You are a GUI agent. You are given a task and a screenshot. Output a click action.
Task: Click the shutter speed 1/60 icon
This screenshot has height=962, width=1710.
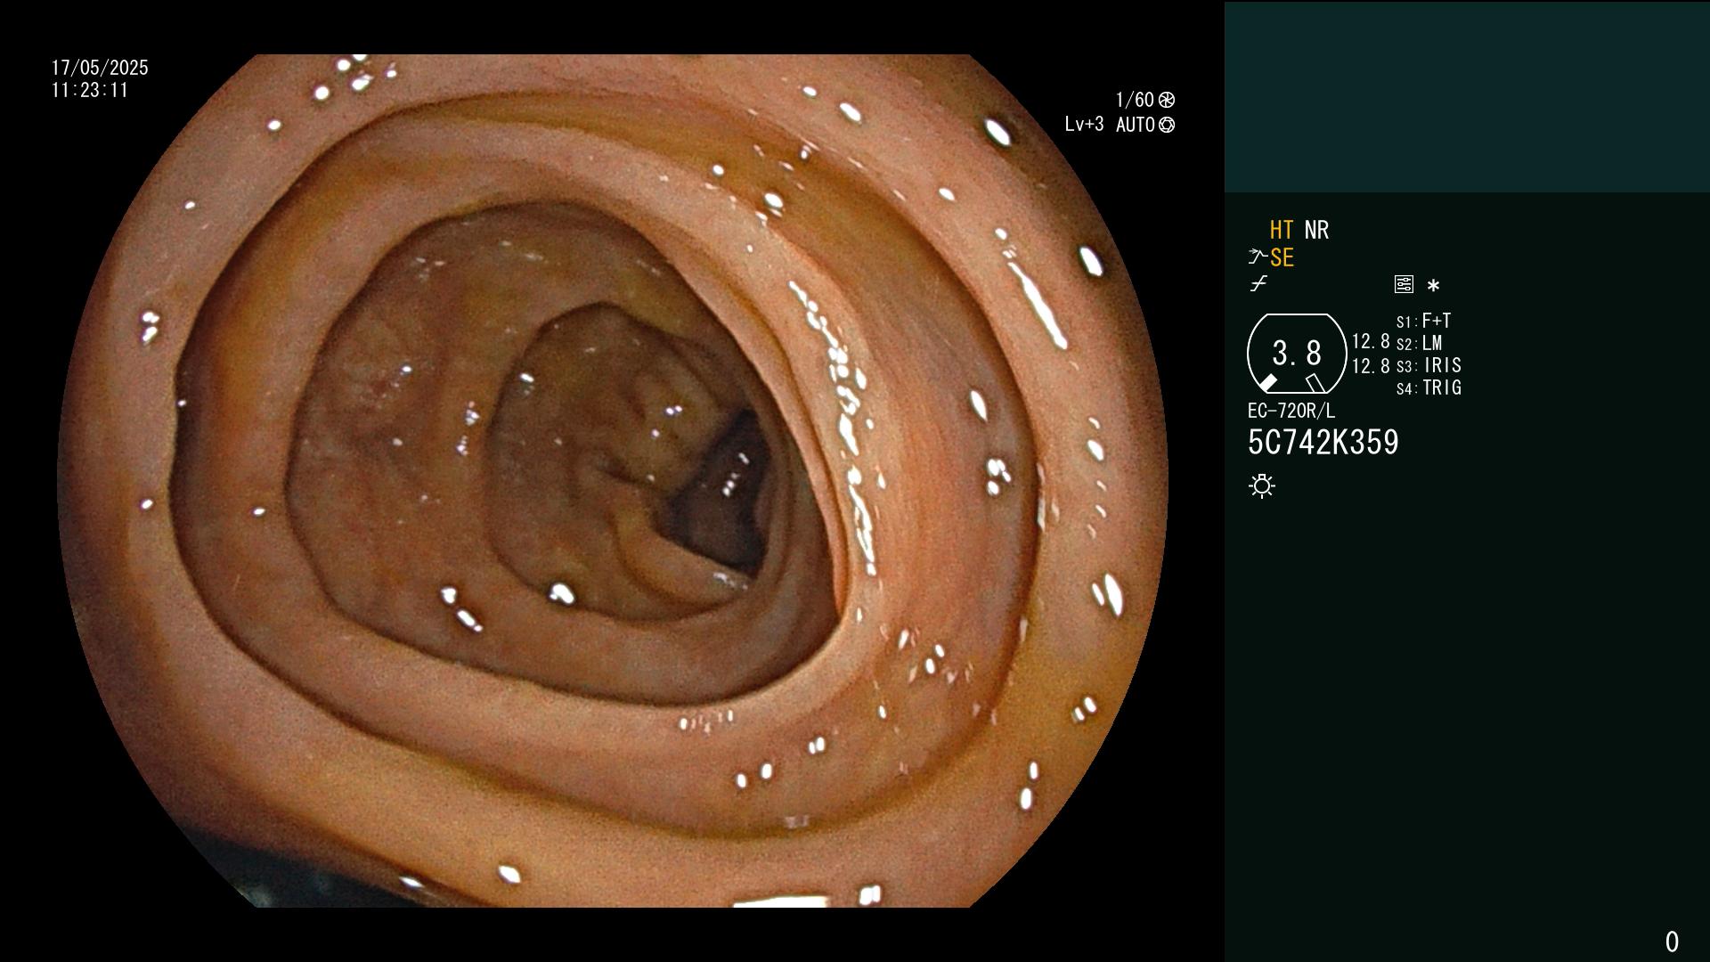click(1167, 100)
